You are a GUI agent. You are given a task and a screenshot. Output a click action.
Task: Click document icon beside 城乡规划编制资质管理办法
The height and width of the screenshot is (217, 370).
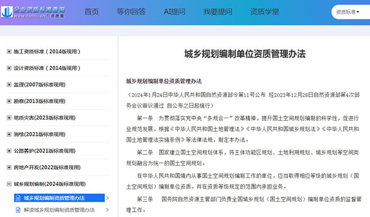tap(17, 199)
